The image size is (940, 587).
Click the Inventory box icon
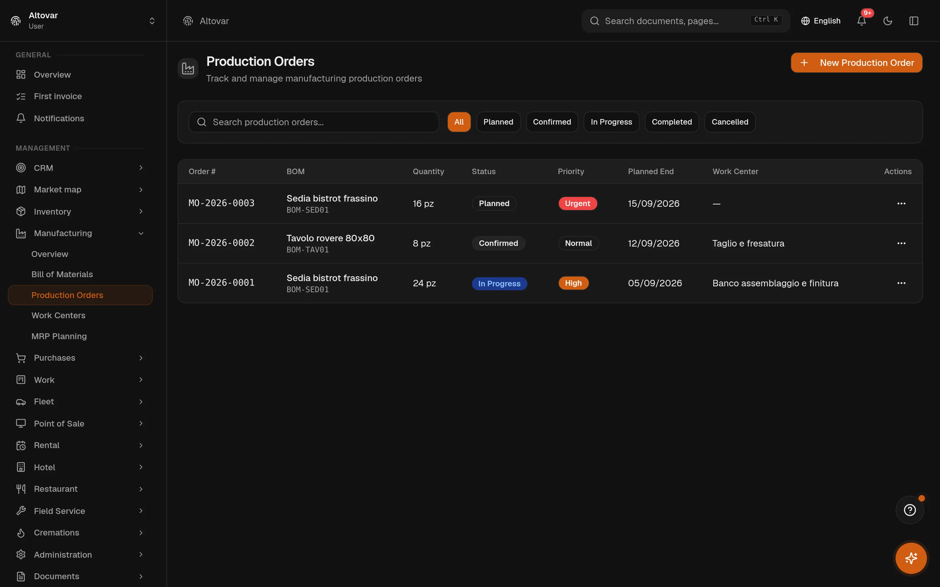[21, 211]
